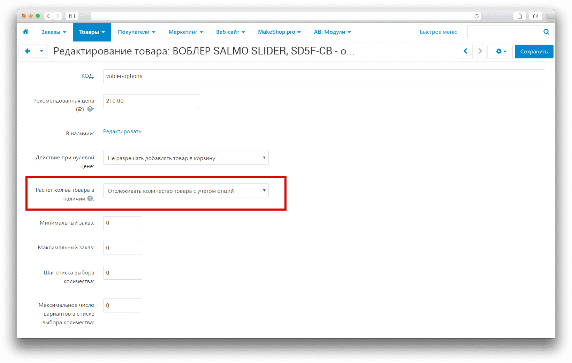Navigate browser back
Screen dimensions: 572x363
tap(48, 16)
